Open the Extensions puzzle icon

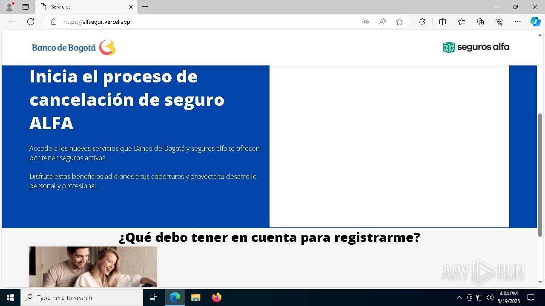(422, 22)
